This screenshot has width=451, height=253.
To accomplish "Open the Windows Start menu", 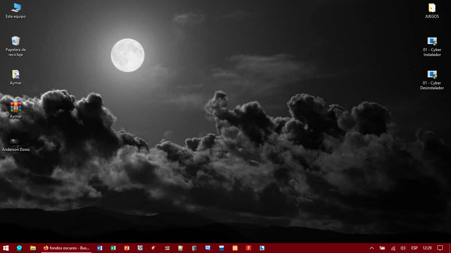I will point(6,248).
